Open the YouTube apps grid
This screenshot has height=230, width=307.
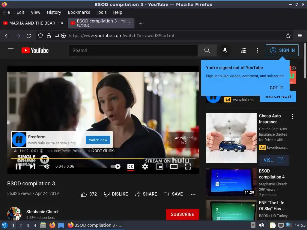pos(243,50)
